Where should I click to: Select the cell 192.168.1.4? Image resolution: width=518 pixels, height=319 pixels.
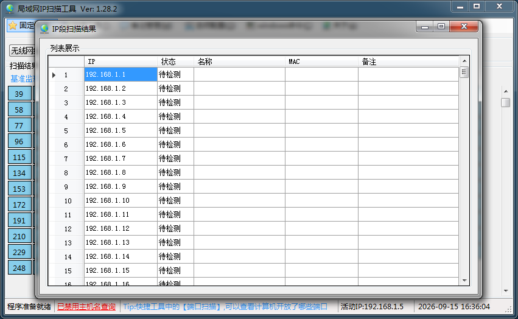(x=121, y=116)
